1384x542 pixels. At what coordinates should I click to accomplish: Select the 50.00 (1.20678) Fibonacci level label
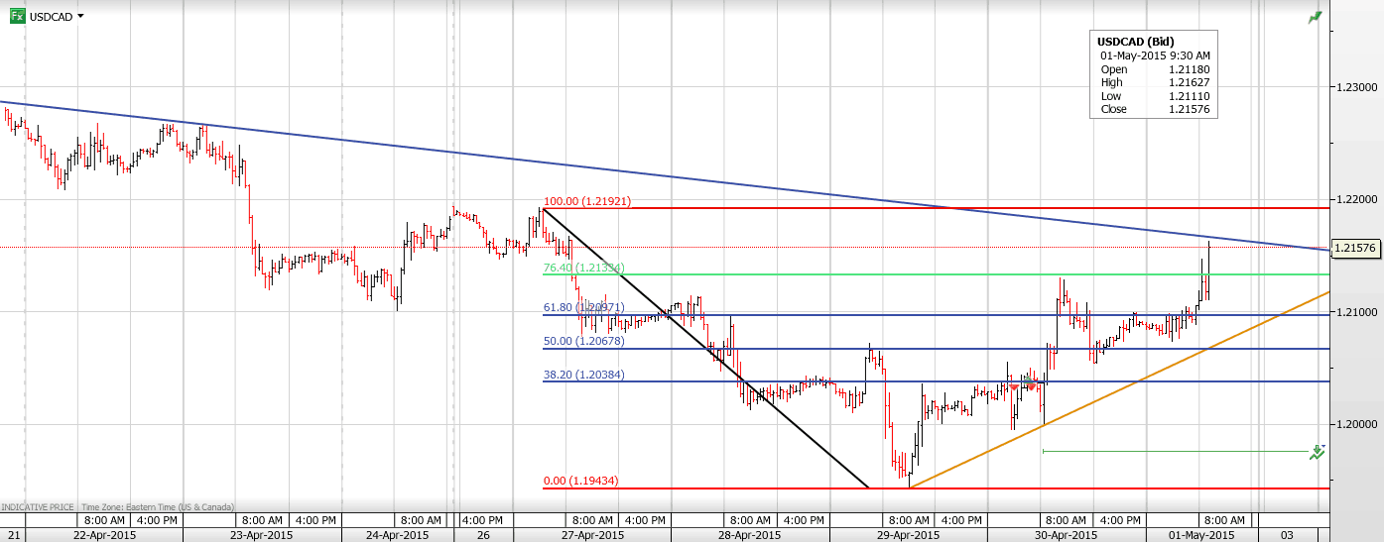point(582,341)
